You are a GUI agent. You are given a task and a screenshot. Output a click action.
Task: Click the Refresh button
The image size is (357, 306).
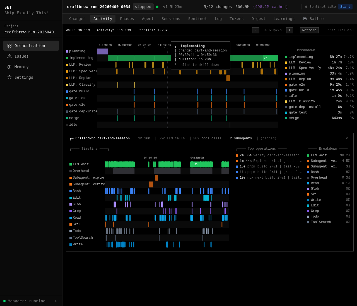[309, 30]
